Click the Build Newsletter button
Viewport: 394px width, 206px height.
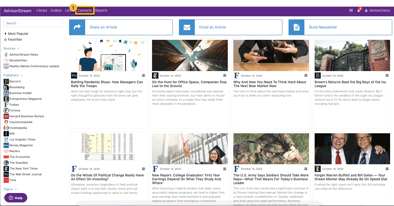pos(340,27)
